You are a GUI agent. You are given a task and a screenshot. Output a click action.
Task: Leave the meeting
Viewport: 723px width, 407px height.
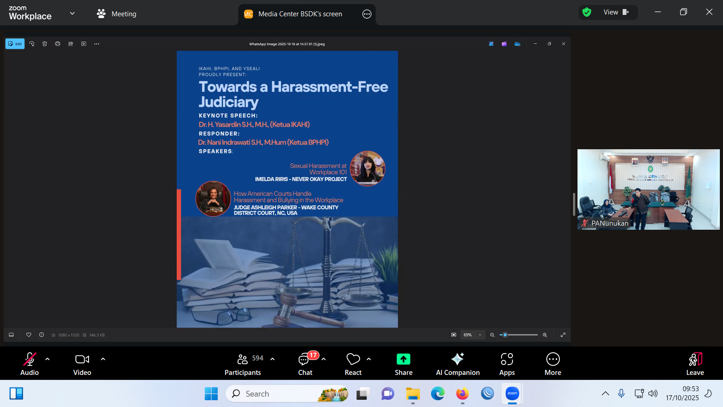[x=695, y=364]
